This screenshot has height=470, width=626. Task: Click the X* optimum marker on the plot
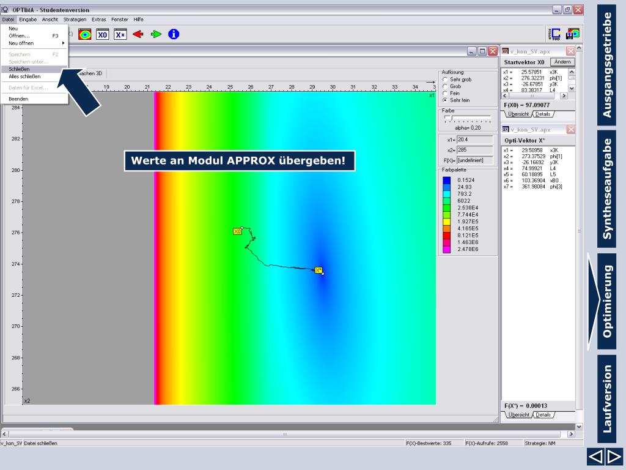(319, 270)
